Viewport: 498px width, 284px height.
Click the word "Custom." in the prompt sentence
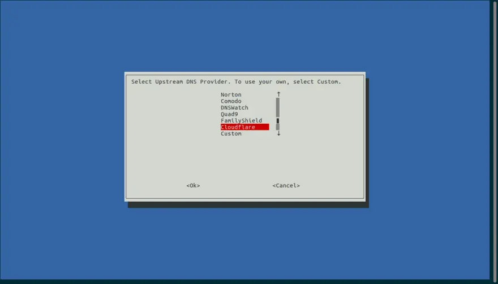click(329, 82)
